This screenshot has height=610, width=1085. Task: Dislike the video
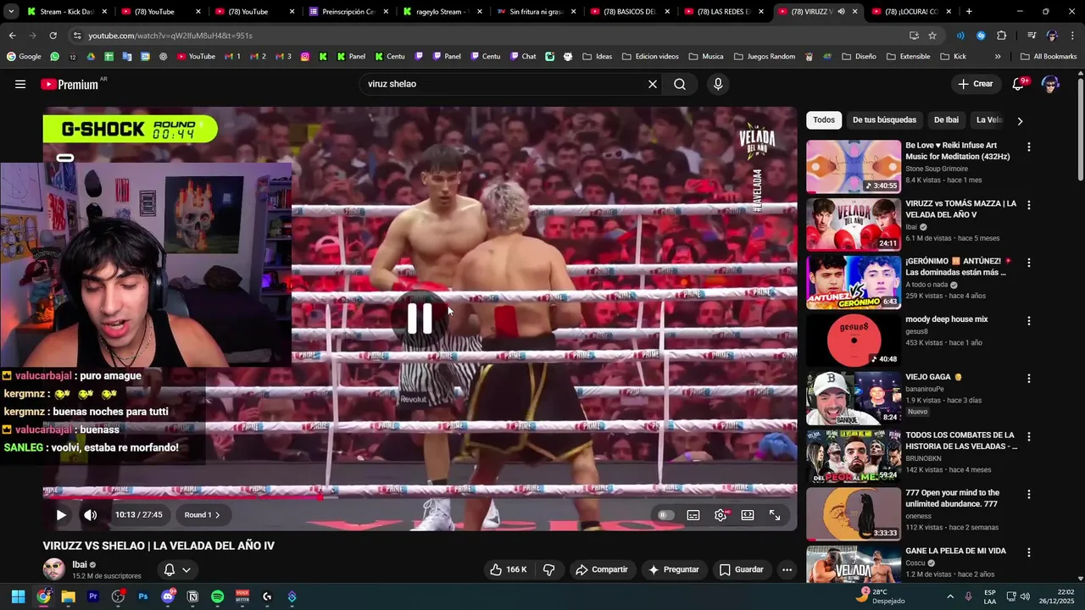(548, 569)
